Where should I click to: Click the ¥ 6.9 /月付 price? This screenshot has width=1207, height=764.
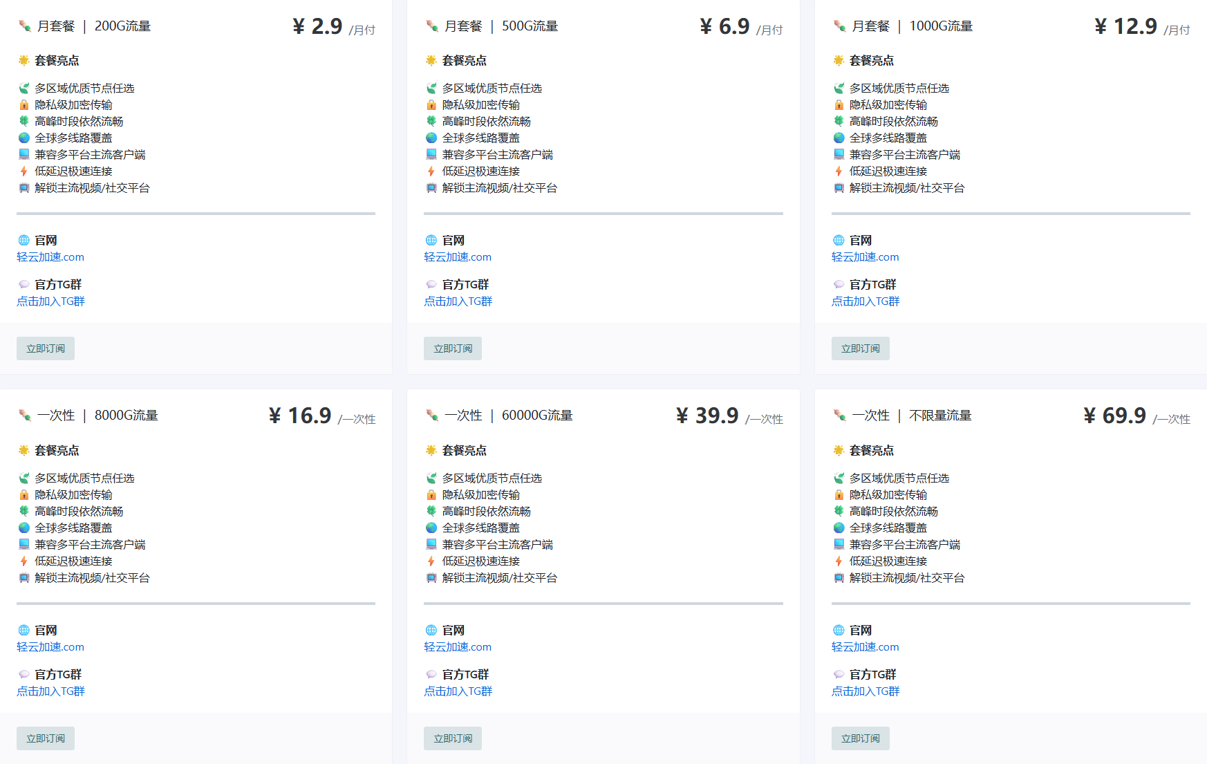(741, 27)
